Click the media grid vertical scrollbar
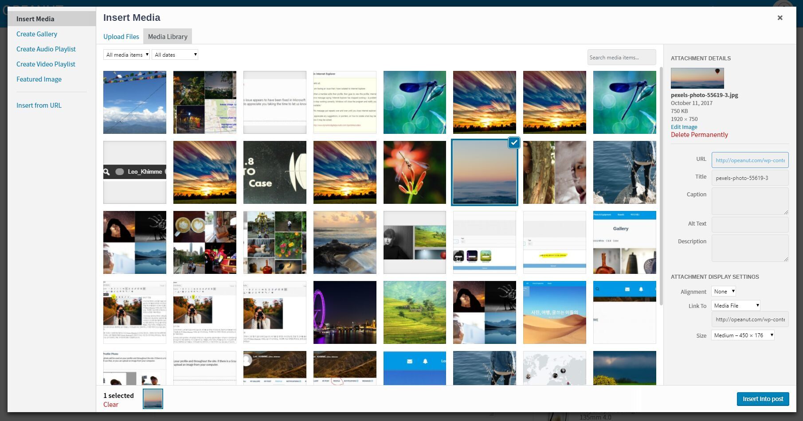The image size is (803, 421). coord(661,186)
